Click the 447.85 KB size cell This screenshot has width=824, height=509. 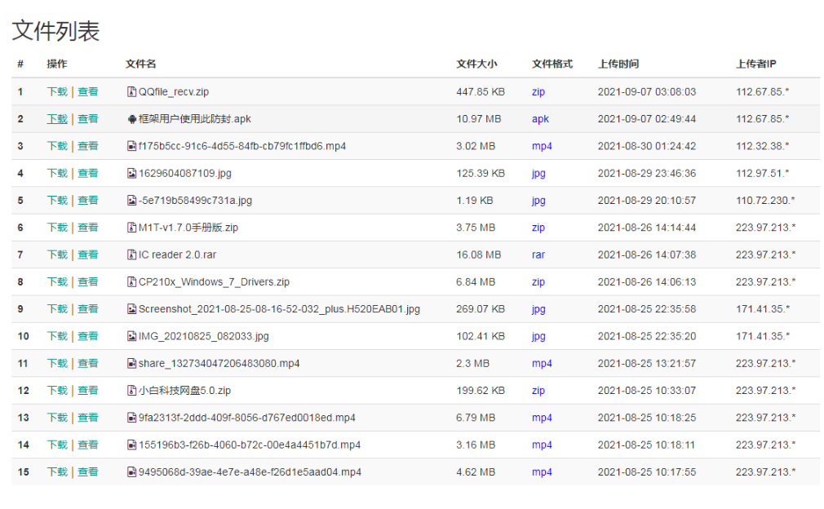481,92
